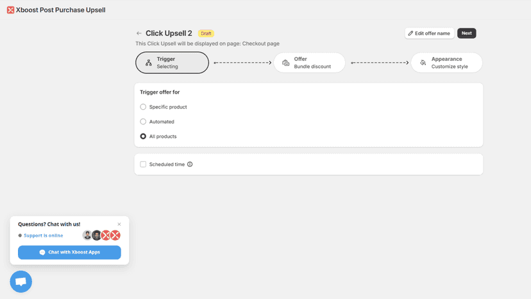Open the Scheduled time info tooltip icon

190,164
